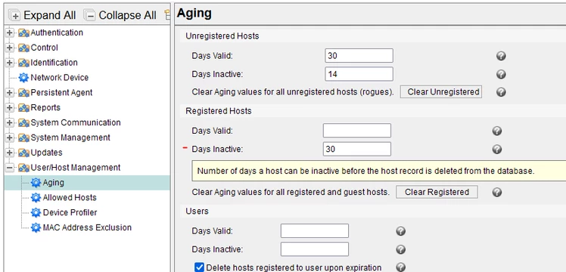Click the User/Host Management folder icon
Image resolution: width=566 pixels, height=272 pixels.
[23, 168]
